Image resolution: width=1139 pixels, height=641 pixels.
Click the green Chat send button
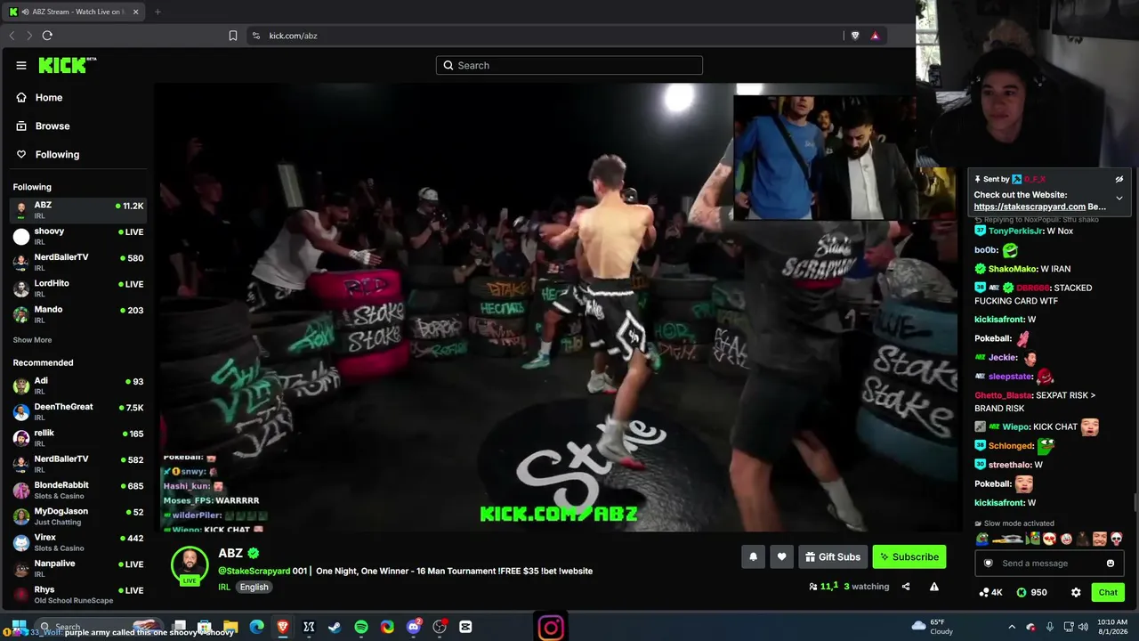click(x=1108, y=592)
